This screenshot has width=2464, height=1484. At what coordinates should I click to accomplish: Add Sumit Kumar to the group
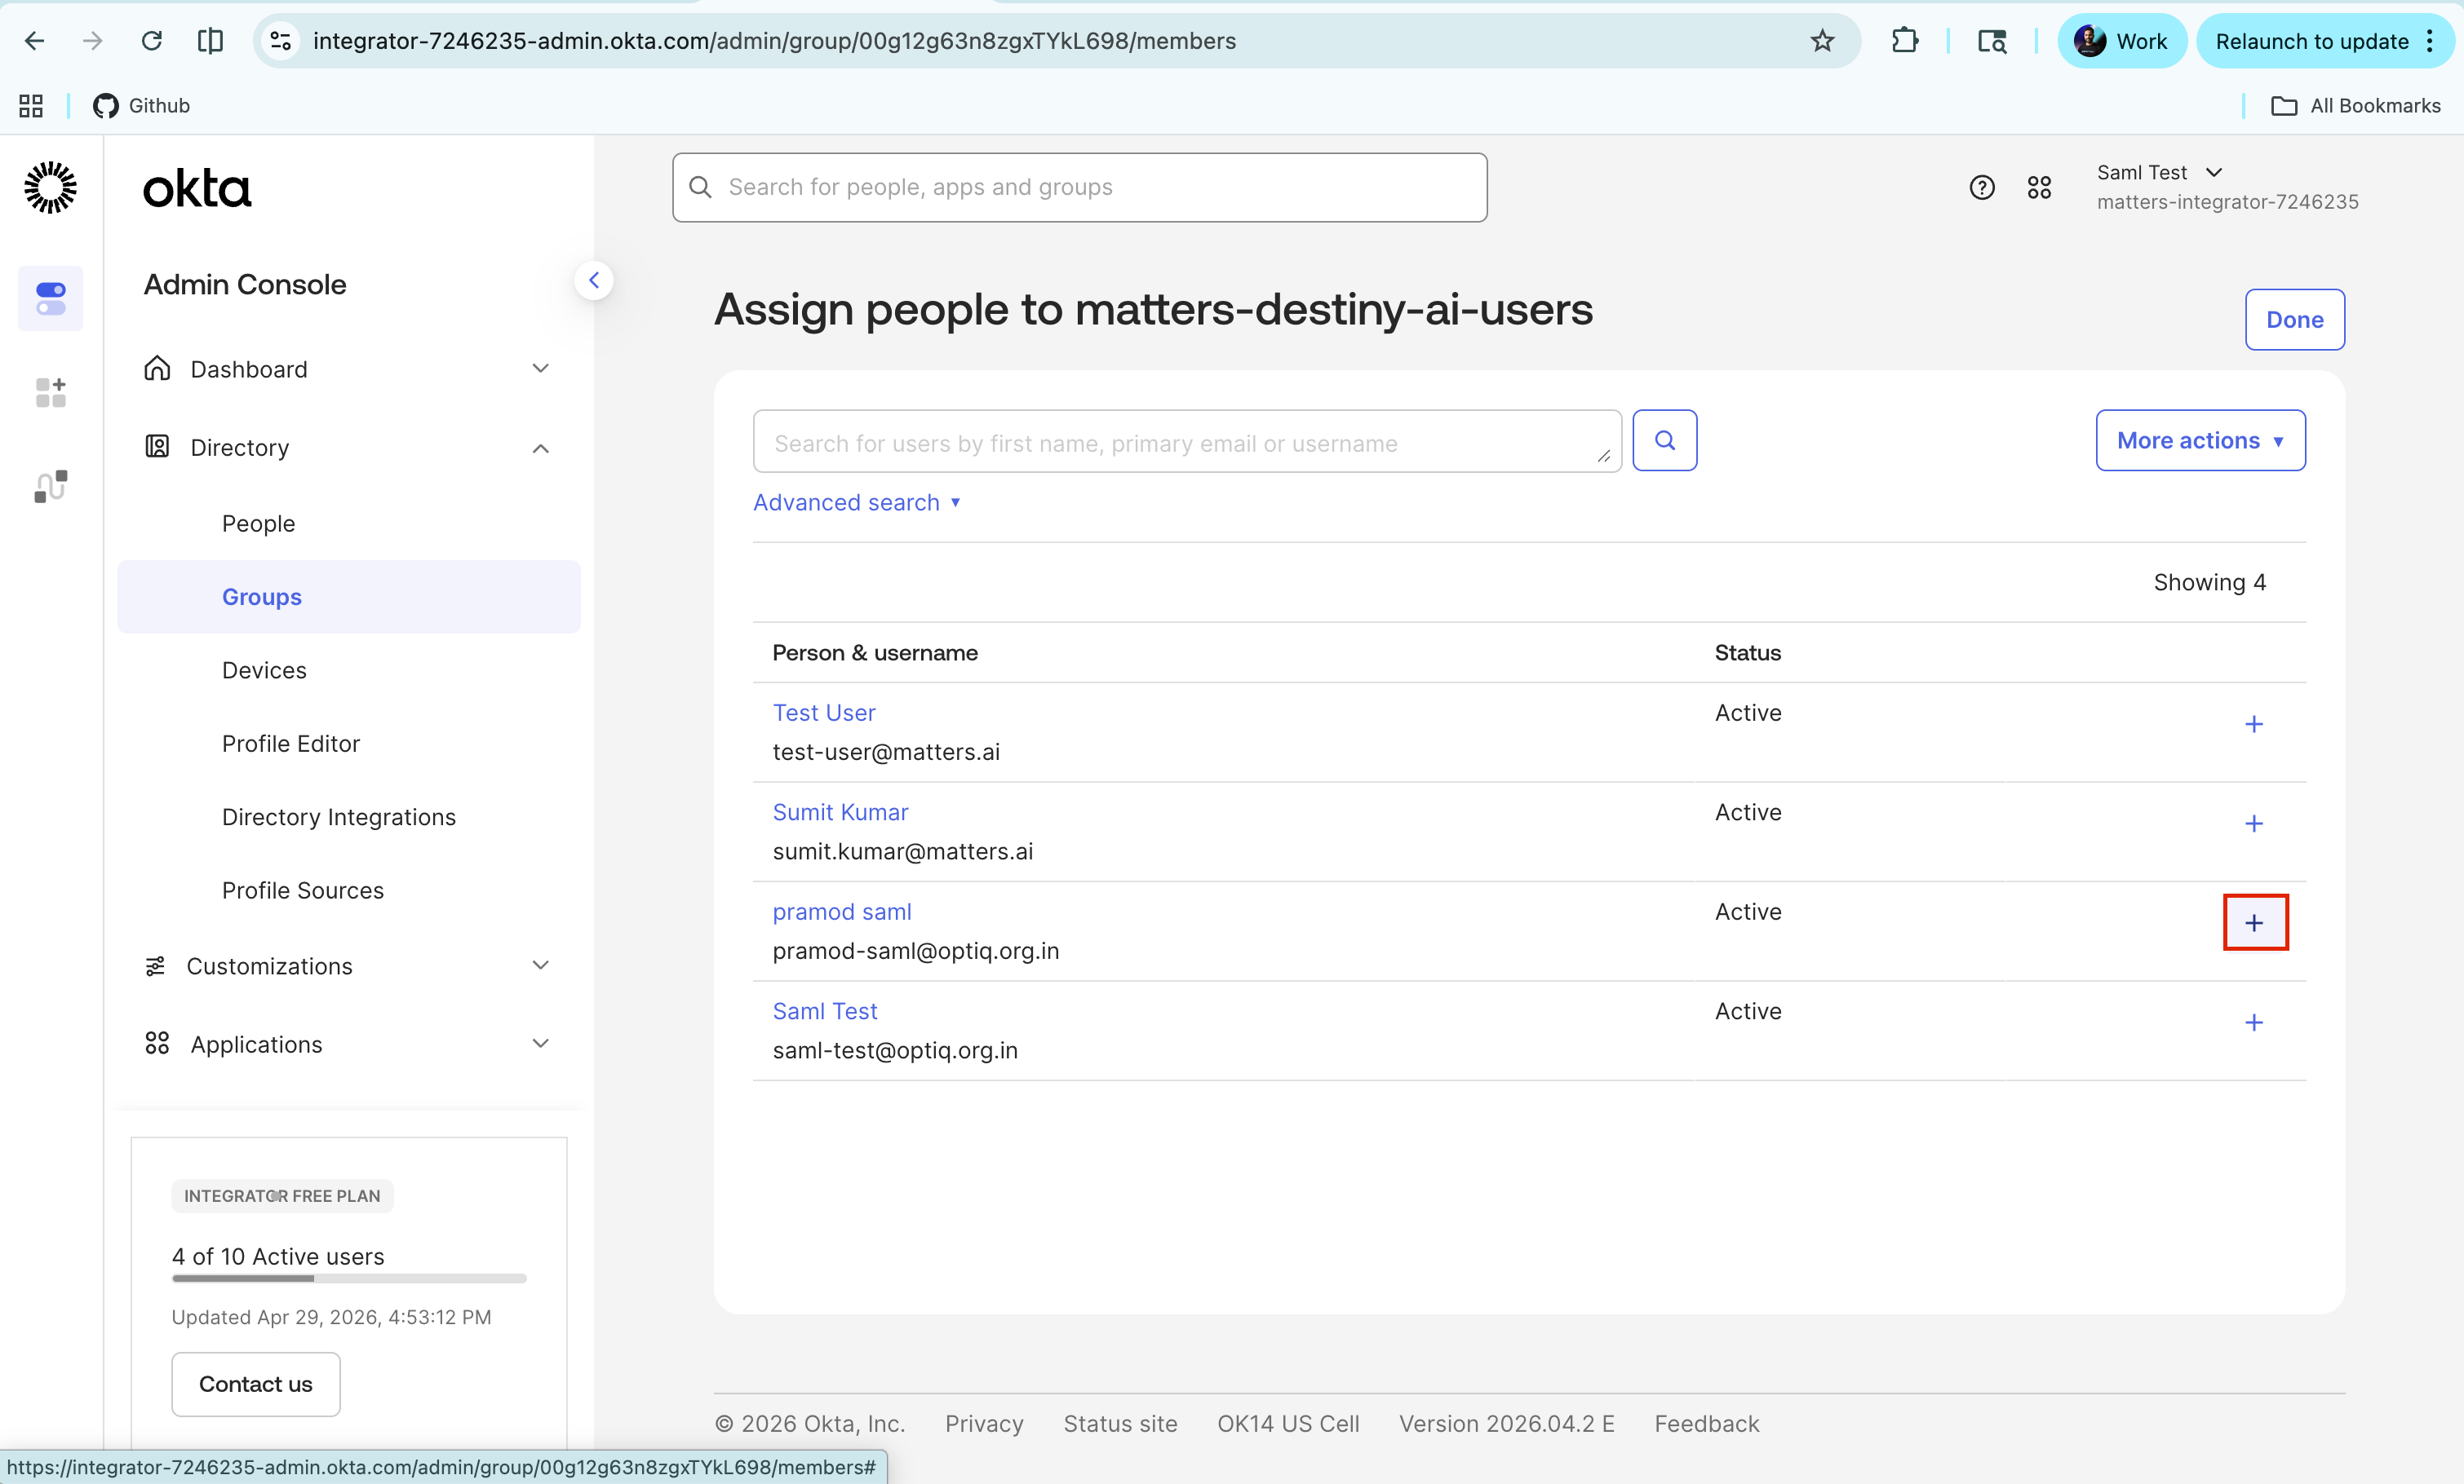pyautogui.click(x=2254, y=824)
